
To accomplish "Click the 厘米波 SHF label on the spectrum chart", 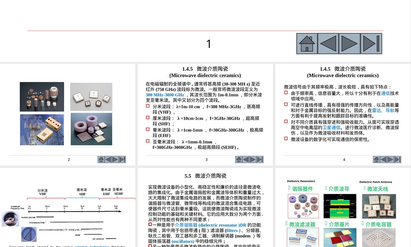I will [82, 192].
